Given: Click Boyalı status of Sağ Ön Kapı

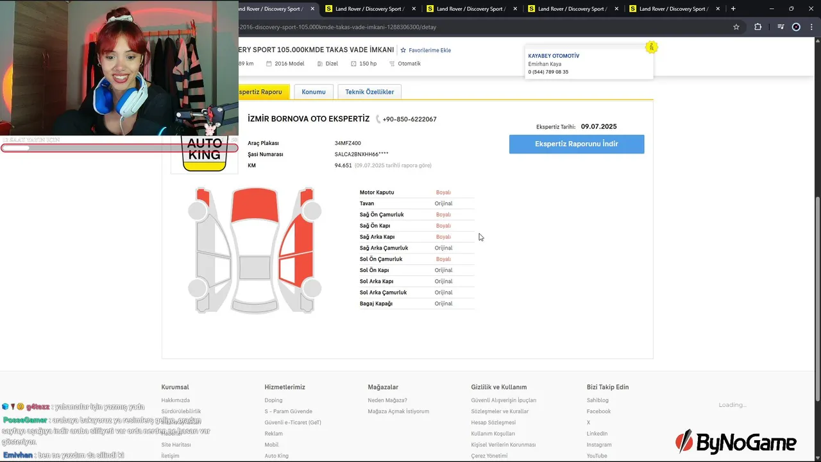Looking at the screenshot, I should [x=443, y=226].
